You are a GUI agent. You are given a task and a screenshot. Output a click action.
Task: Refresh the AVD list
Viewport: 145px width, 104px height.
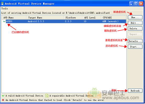135,91
